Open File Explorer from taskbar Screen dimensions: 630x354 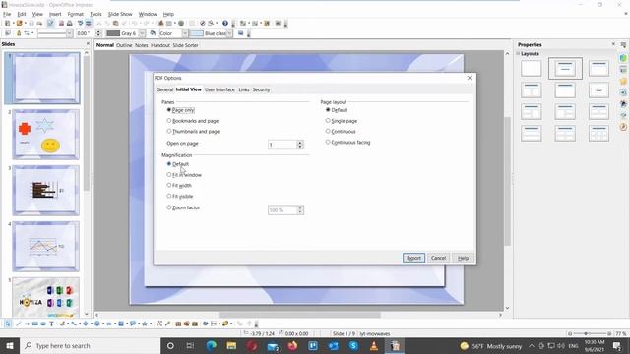click(231, 345)
